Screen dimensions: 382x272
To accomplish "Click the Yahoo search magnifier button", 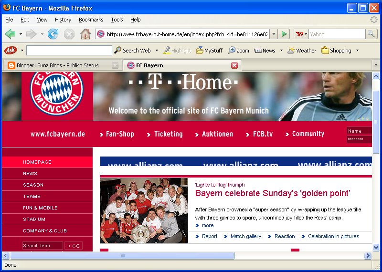I will click(371, 34).
